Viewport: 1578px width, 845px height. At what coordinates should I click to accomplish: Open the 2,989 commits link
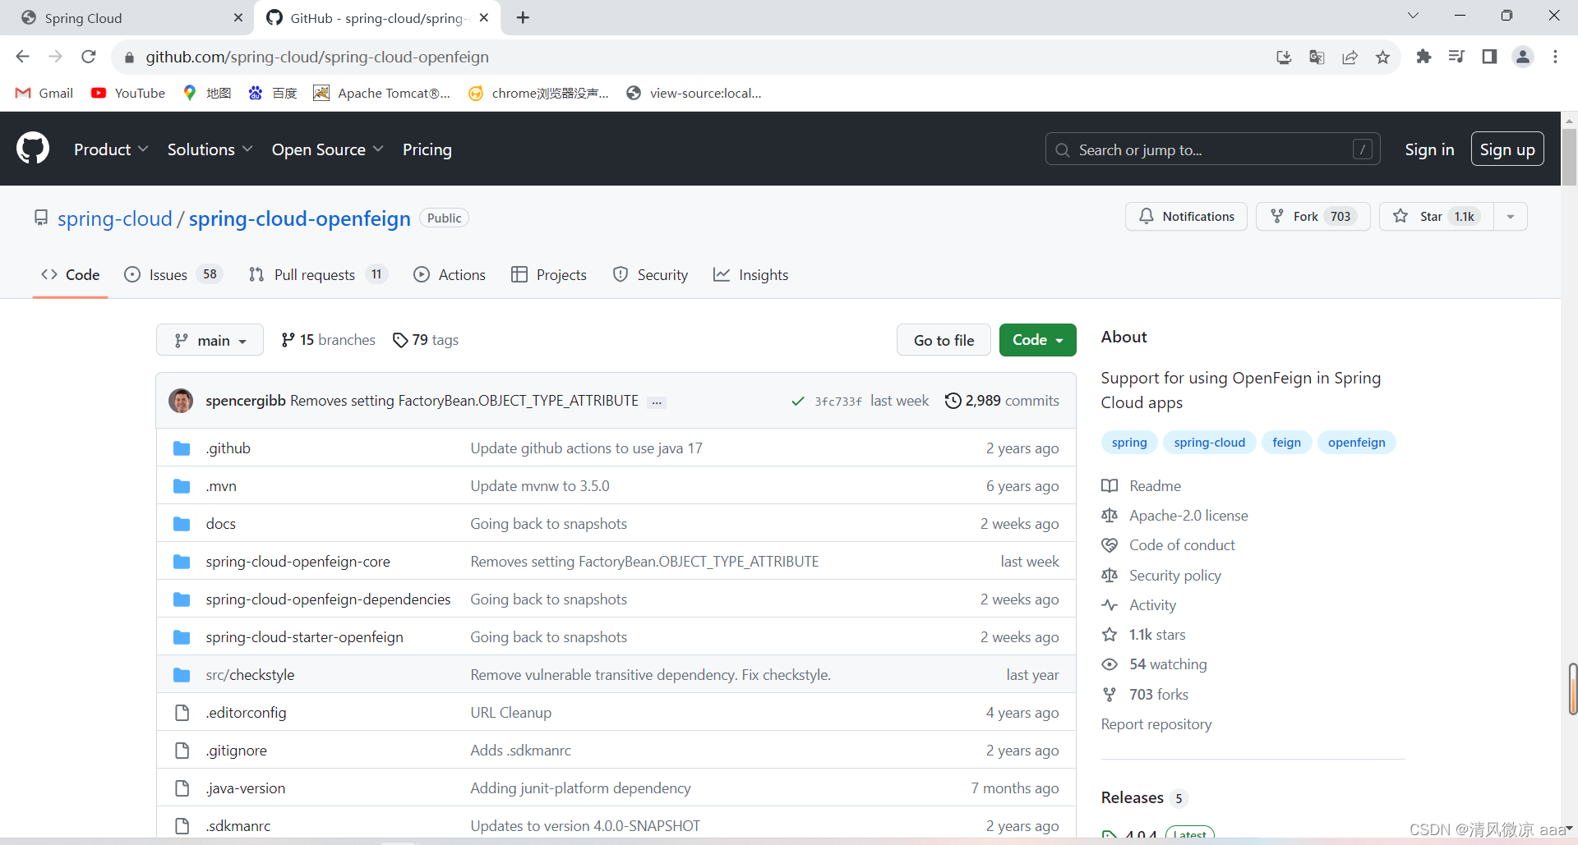(x=1002, y=401)
